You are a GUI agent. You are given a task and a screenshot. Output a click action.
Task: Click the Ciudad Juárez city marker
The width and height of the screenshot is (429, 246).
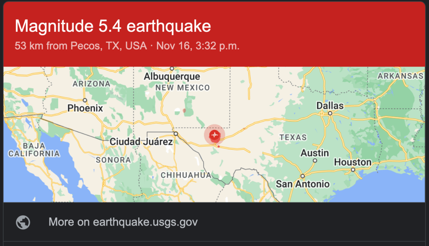pos(176,134)
